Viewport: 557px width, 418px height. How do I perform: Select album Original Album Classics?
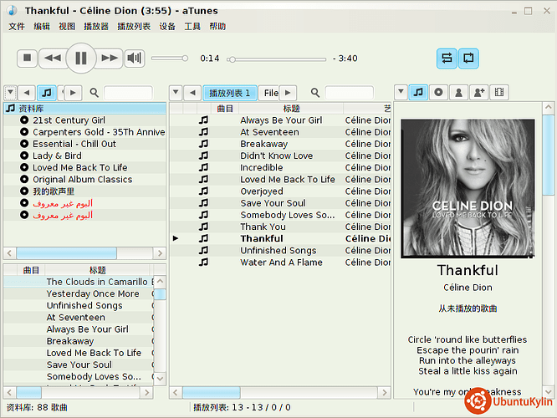83,180
